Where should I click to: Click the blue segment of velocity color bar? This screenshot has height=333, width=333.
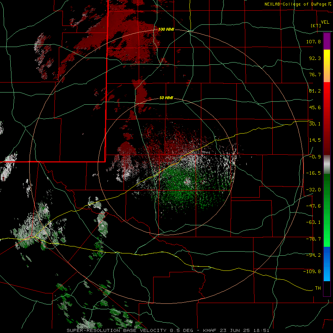pyautogui.click(x=327, y=264)
